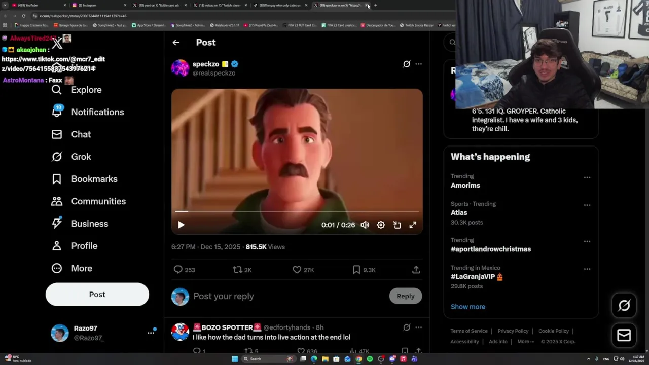Open Chat in the sidebar

(x=71, y=134)
